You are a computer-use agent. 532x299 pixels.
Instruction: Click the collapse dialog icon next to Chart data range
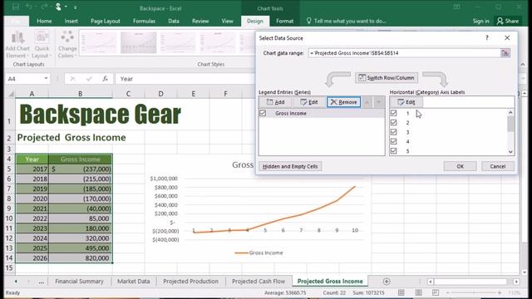(x=505, y=53)
